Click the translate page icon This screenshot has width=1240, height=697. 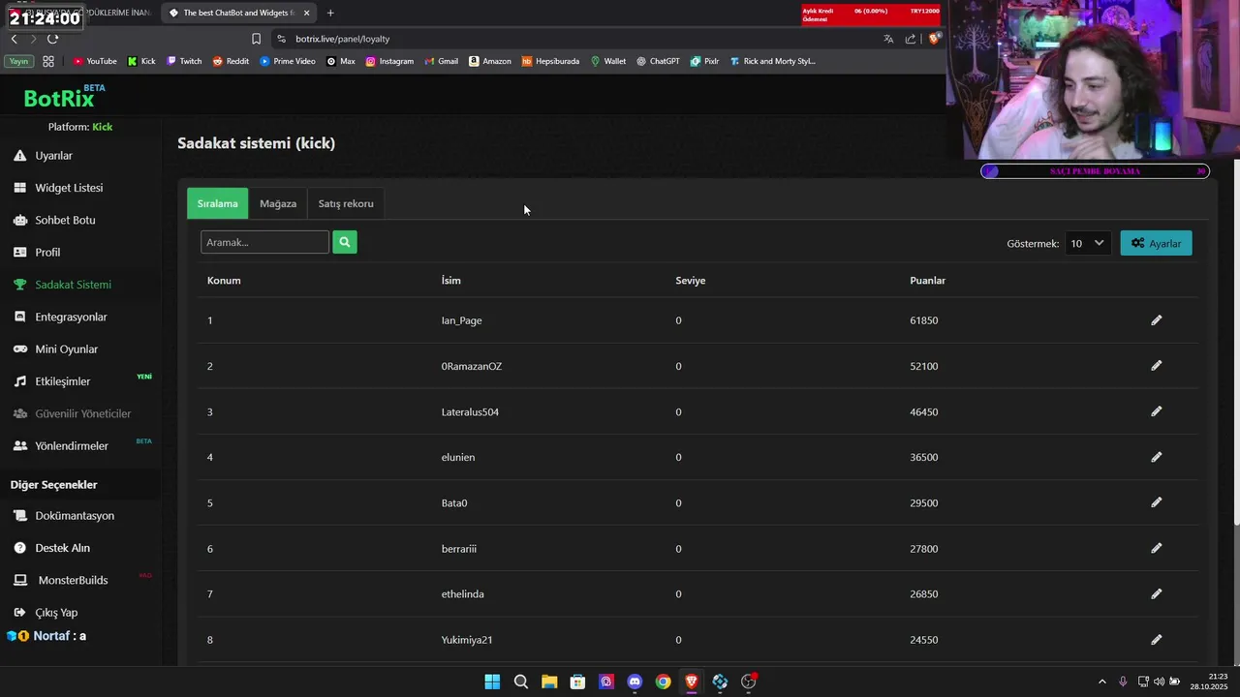(x=888, y=39)
